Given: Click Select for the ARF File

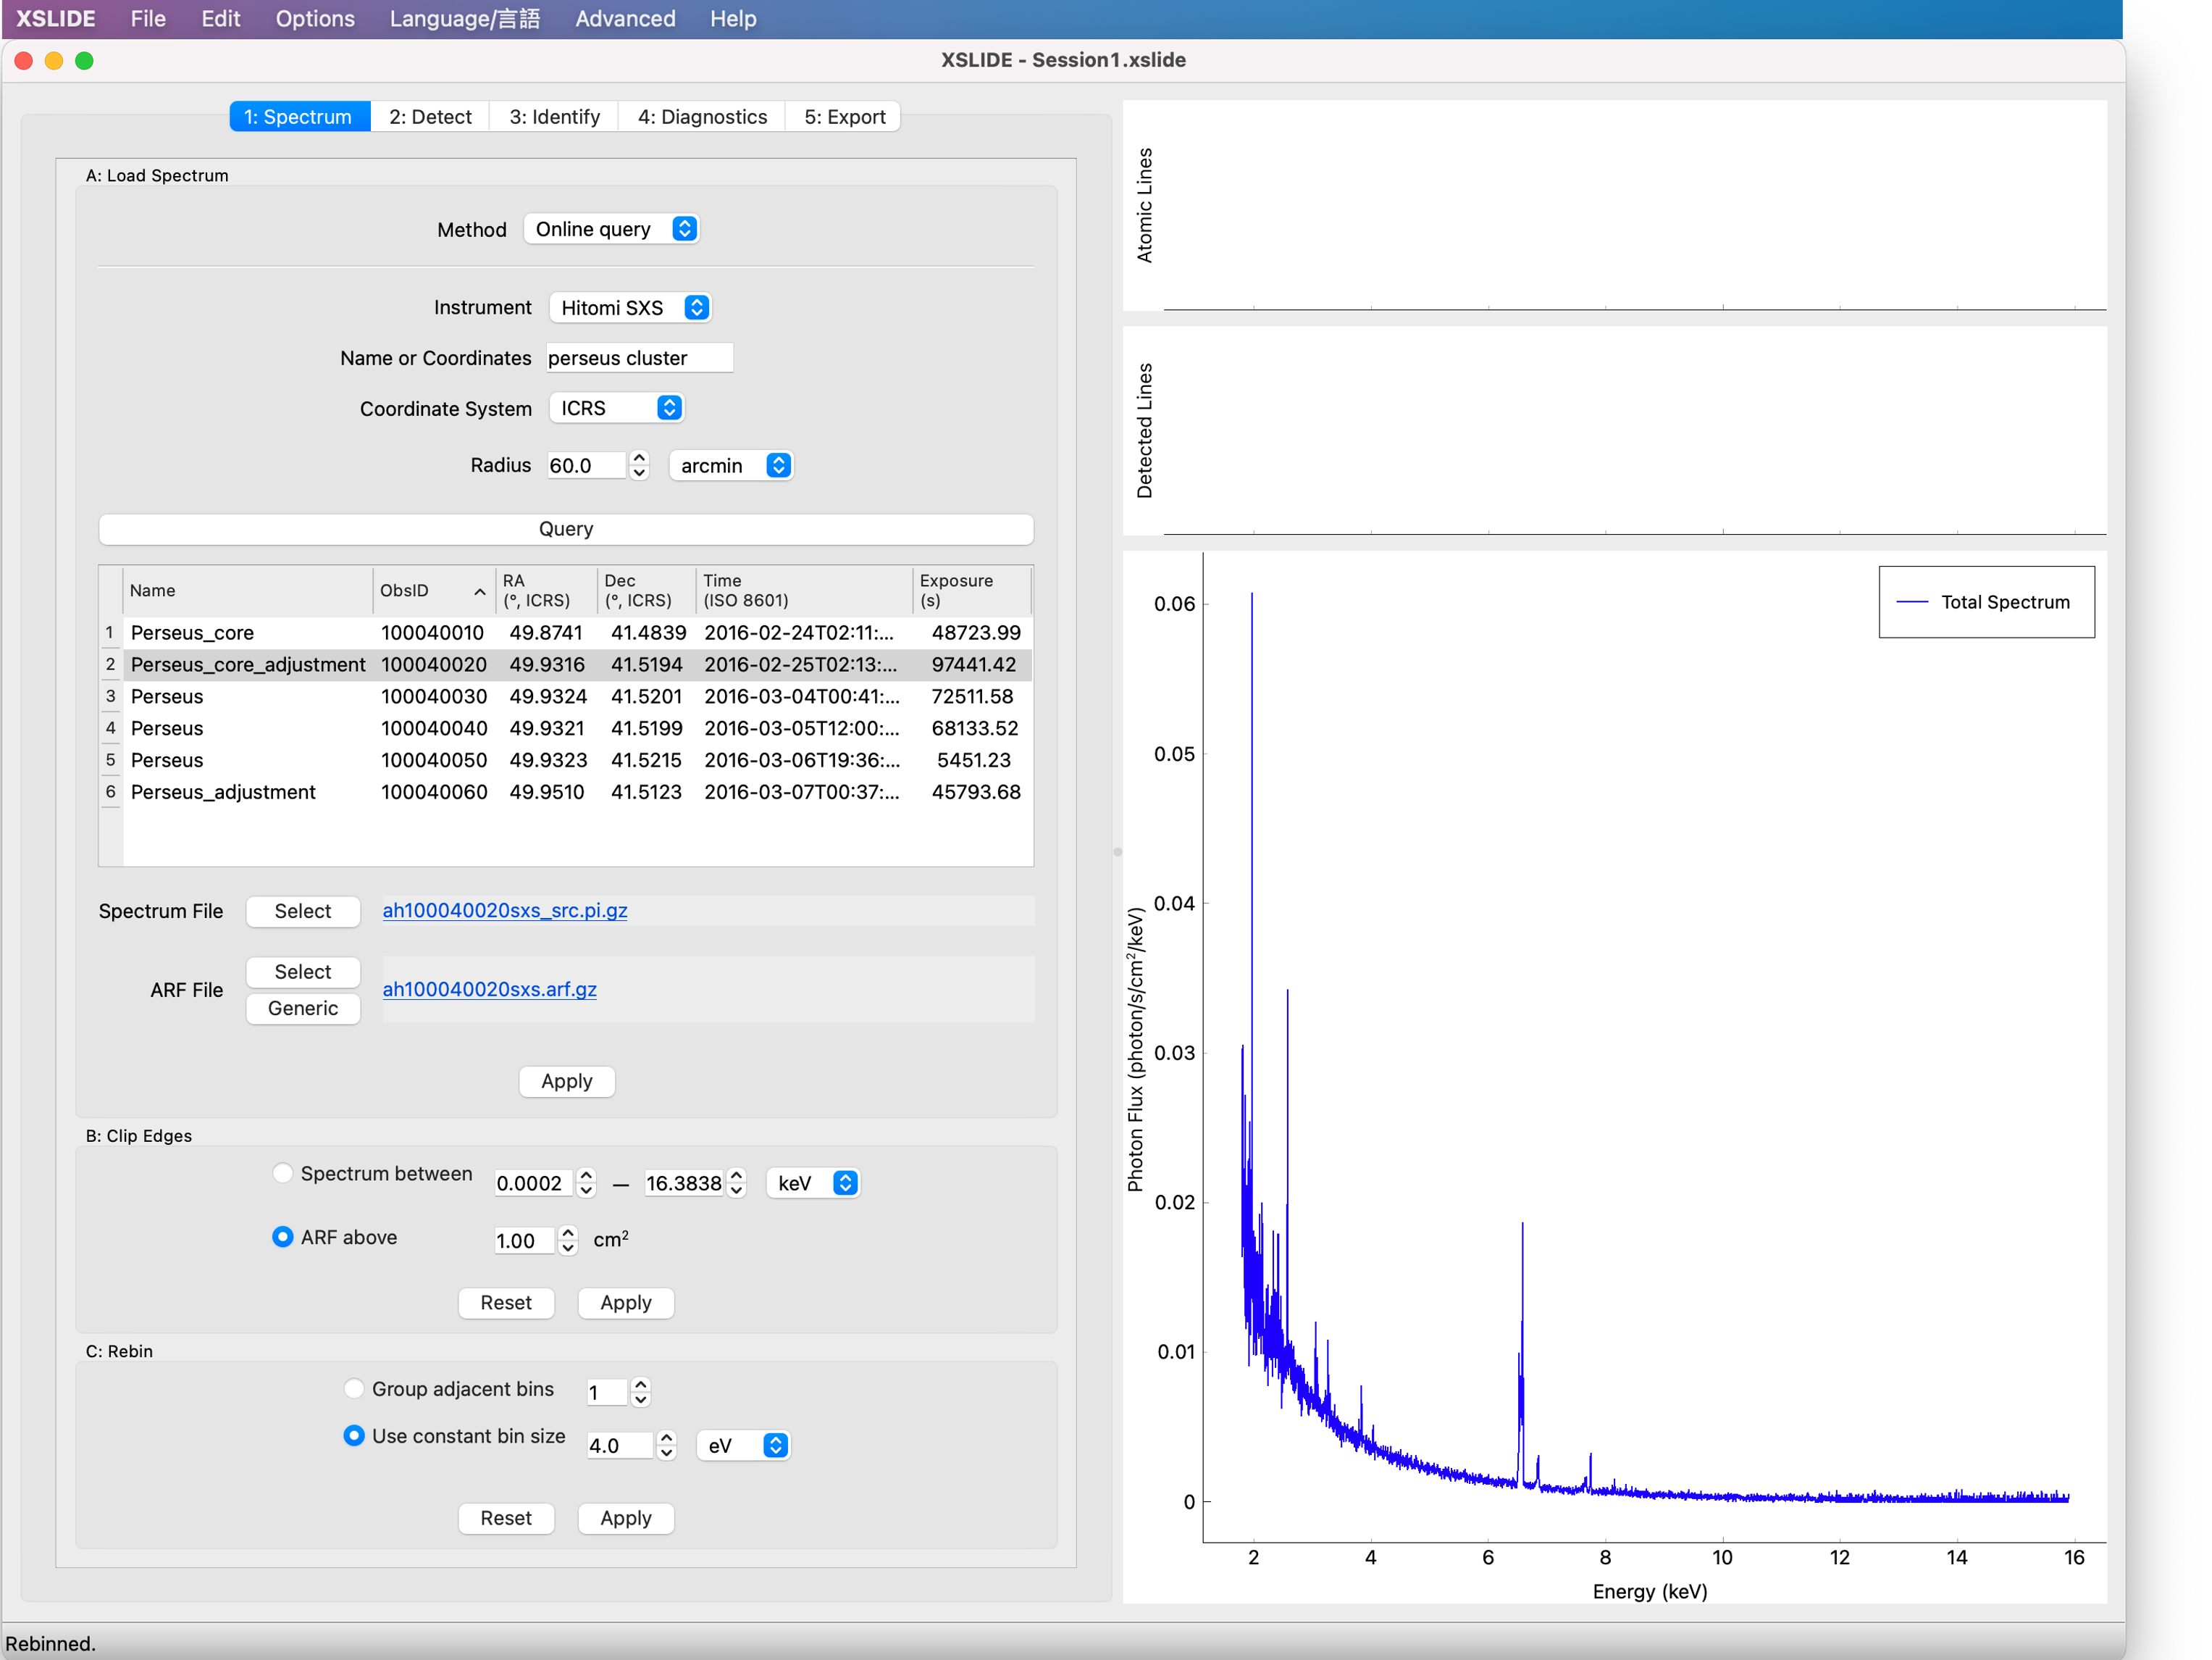Looking at the screenshot, I should pos(303,972).
